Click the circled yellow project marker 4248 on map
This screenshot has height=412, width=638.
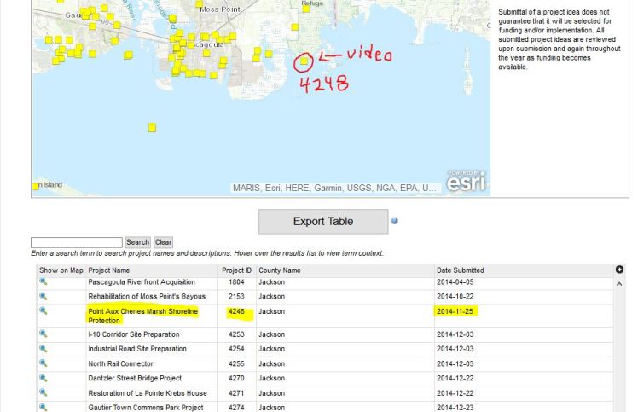[x=304, y=61]
